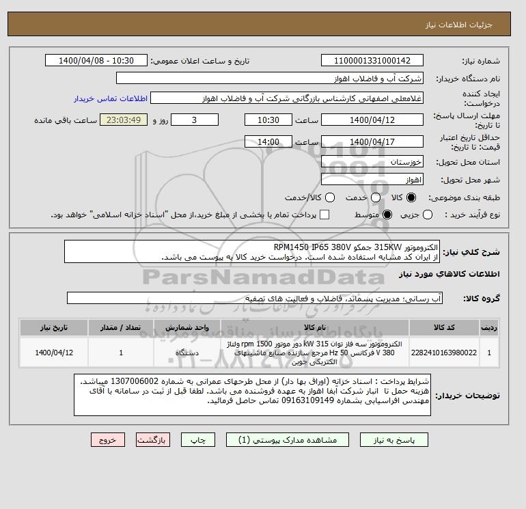
Task: Select the کالا radio button
Action: [411, 197]
